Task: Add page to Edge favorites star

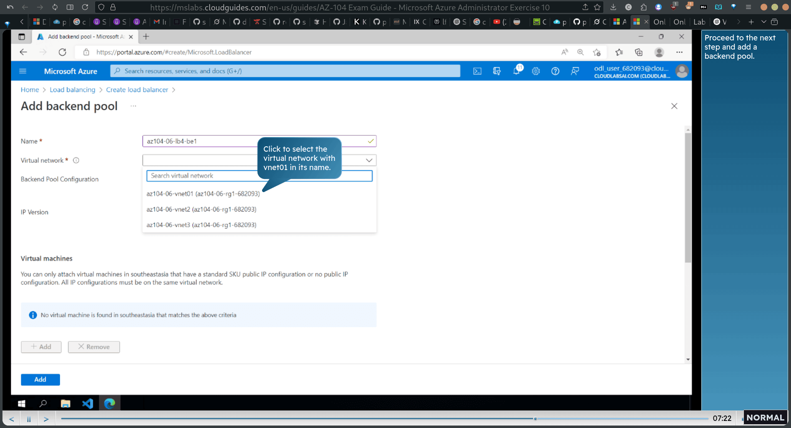Action: point(597,52)
